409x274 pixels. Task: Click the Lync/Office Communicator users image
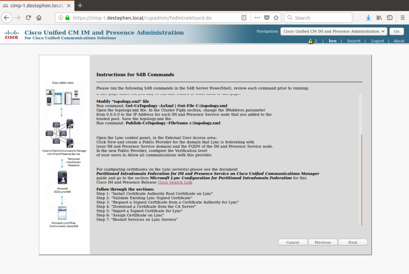point(62,213)
